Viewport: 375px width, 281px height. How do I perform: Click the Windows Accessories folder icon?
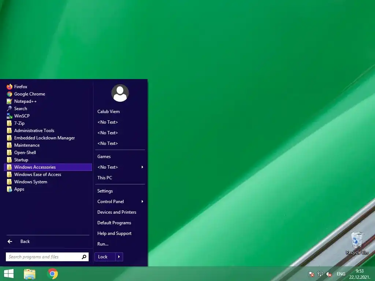click(9, 167)
